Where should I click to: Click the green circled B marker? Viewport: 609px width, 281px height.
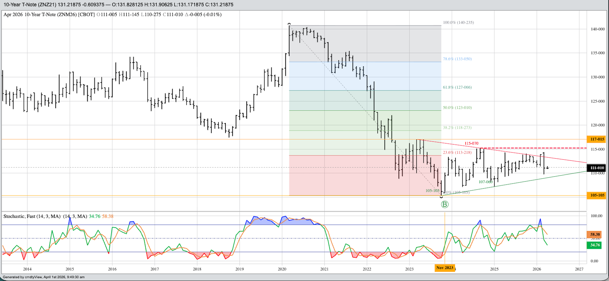(x=445, y=204)
